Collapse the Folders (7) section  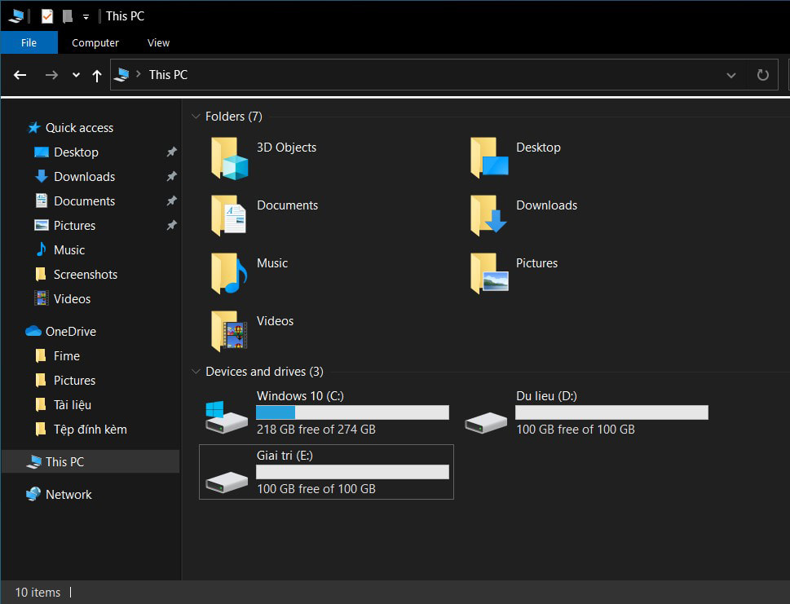pos(196,116)
